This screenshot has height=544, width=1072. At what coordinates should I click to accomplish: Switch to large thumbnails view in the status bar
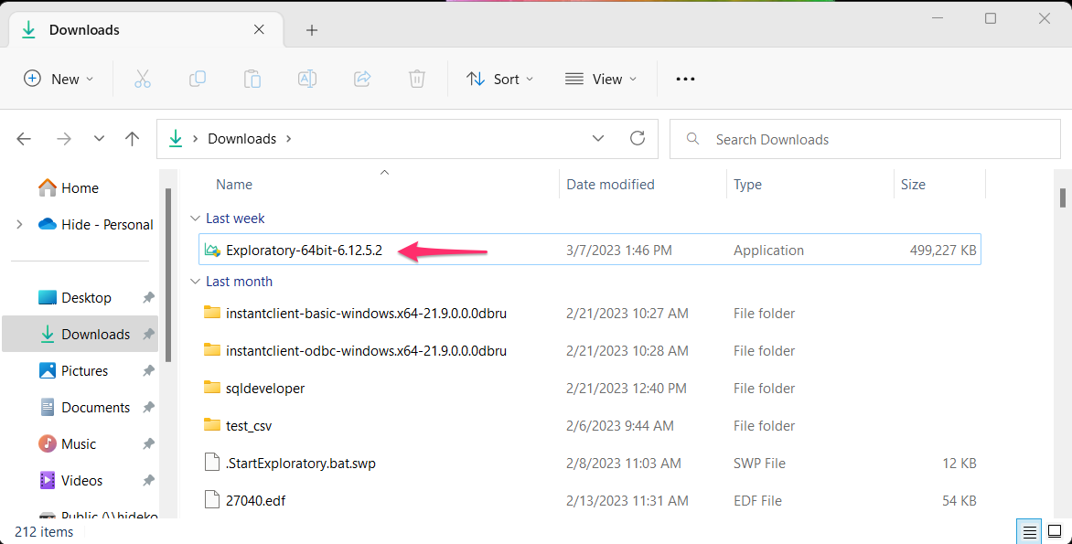1054,531
